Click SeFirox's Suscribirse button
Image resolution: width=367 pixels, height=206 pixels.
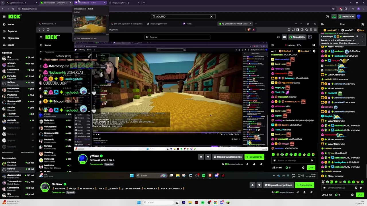(304, 185)
